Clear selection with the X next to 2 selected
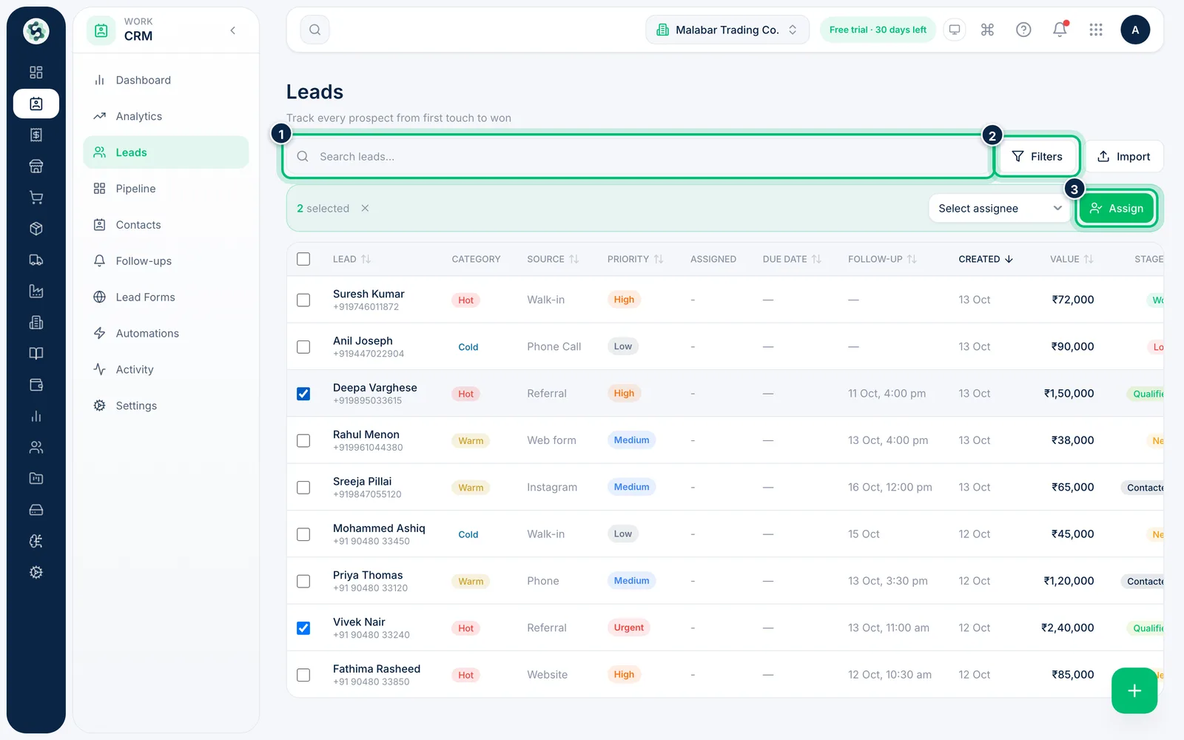The width and height of the screenshot is (1184, 740). (365, 208)
